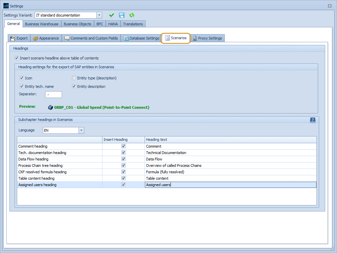The image size is (337, 253).
Task: Switch to the Business Warehouse tab
Action: click(x=41, y=24)
